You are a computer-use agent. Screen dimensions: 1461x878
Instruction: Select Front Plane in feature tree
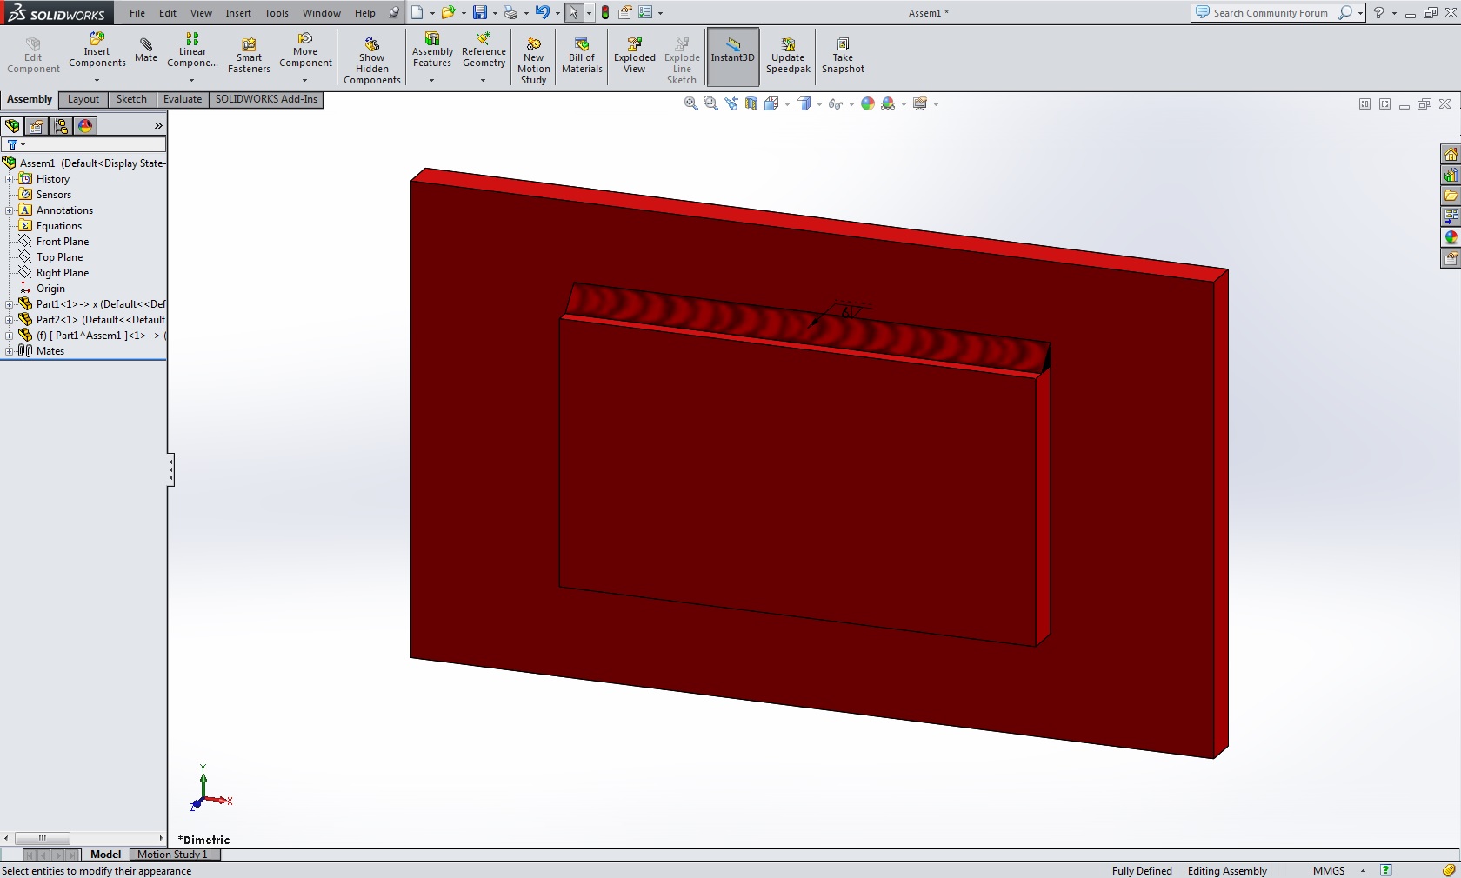(x=62, y=242)
